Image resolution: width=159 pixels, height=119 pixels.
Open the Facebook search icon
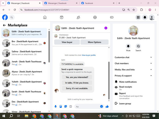click(12, 17)
